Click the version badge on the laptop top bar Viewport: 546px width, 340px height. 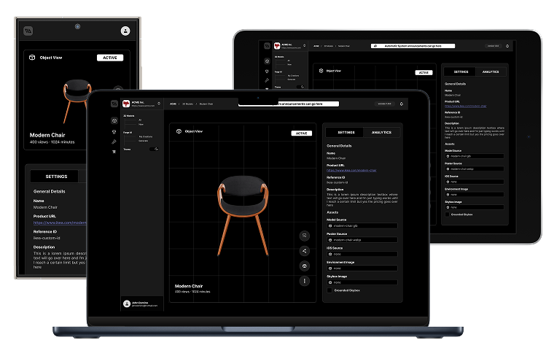point(384,104)
